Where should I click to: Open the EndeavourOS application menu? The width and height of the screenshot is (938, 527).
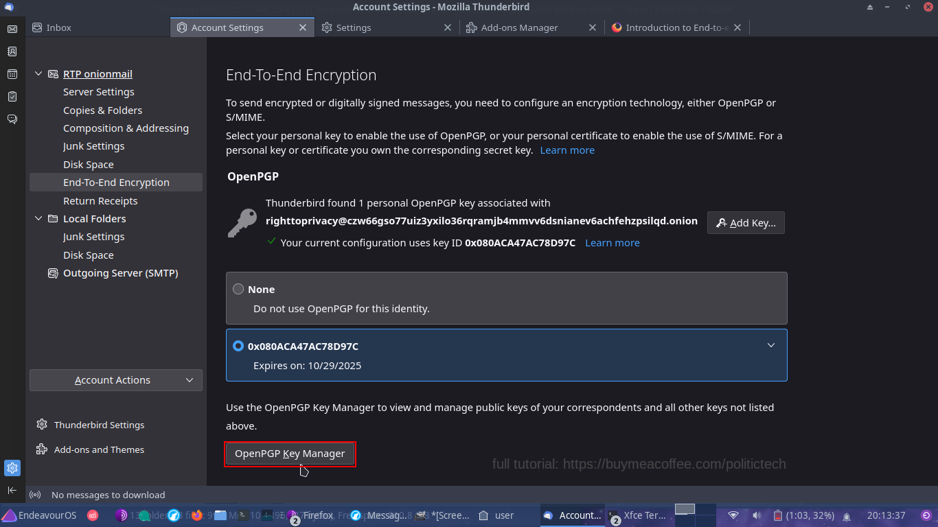click(38, 515)
